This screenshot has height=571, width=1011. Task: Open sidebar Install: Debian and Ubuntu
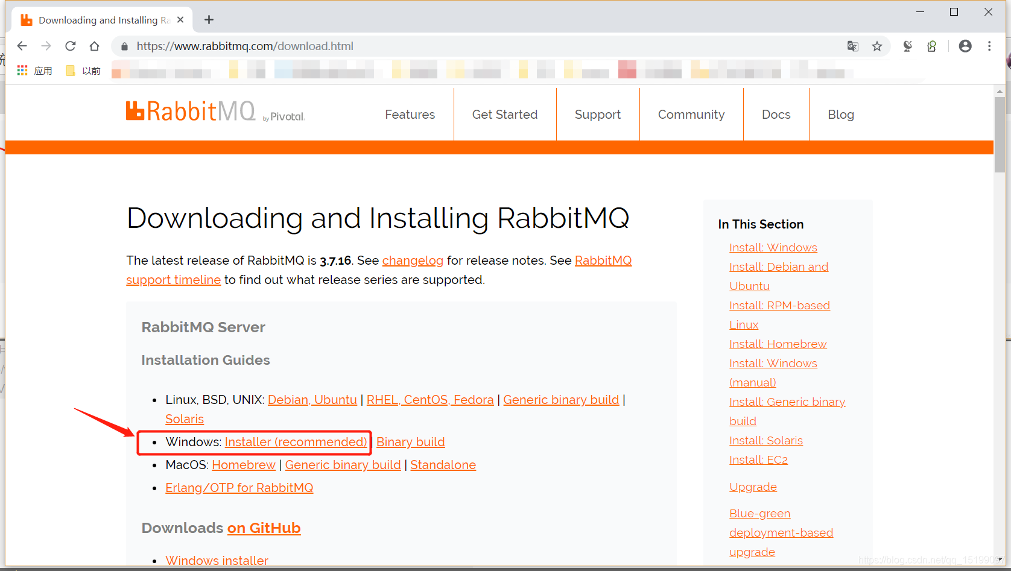pyautogui.click(x=779, y=276)
